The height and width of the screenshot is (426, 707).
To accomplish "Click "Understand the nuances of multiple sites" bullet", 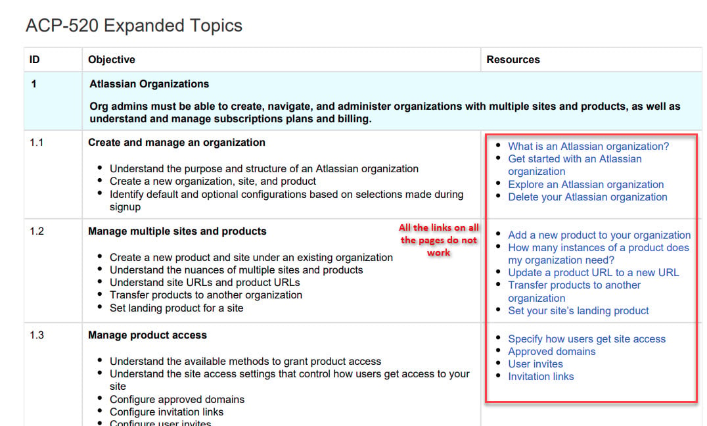I will tap(237, 270).
